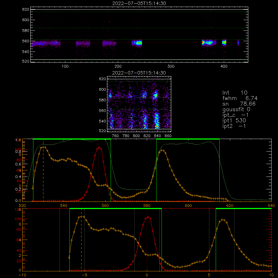
Task: Click the timestamp title above the top spectrogram
Action: 139,3
